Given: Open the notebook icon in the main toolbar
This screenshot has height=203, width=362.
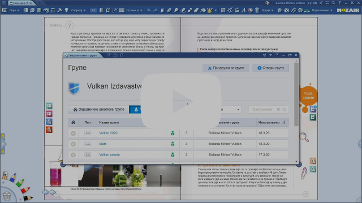Looking at the screenshot, I should pyautogui.click(x=25, y=10).
